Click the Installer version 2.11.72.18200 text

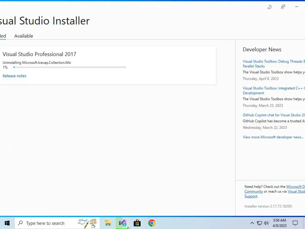click(268, 206)
